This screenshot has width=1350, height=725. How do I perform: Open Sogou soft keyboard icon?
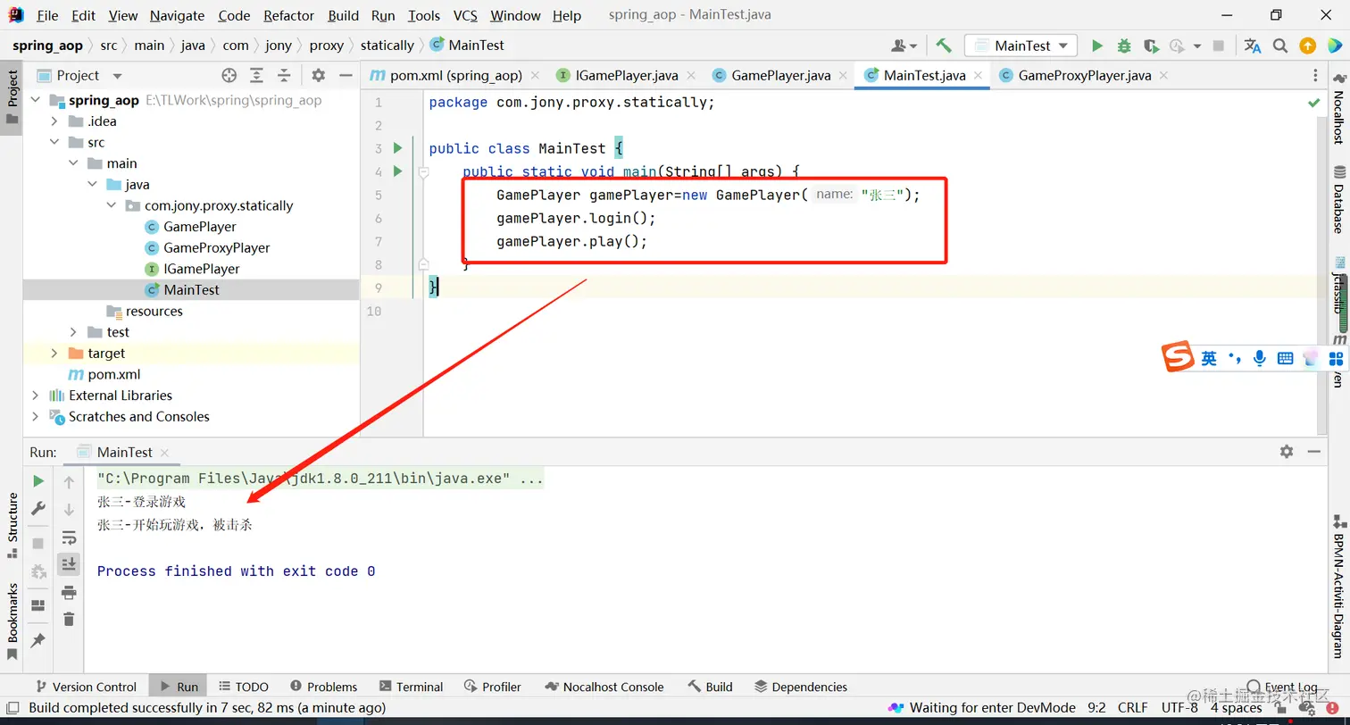(x=1285, y=358)
